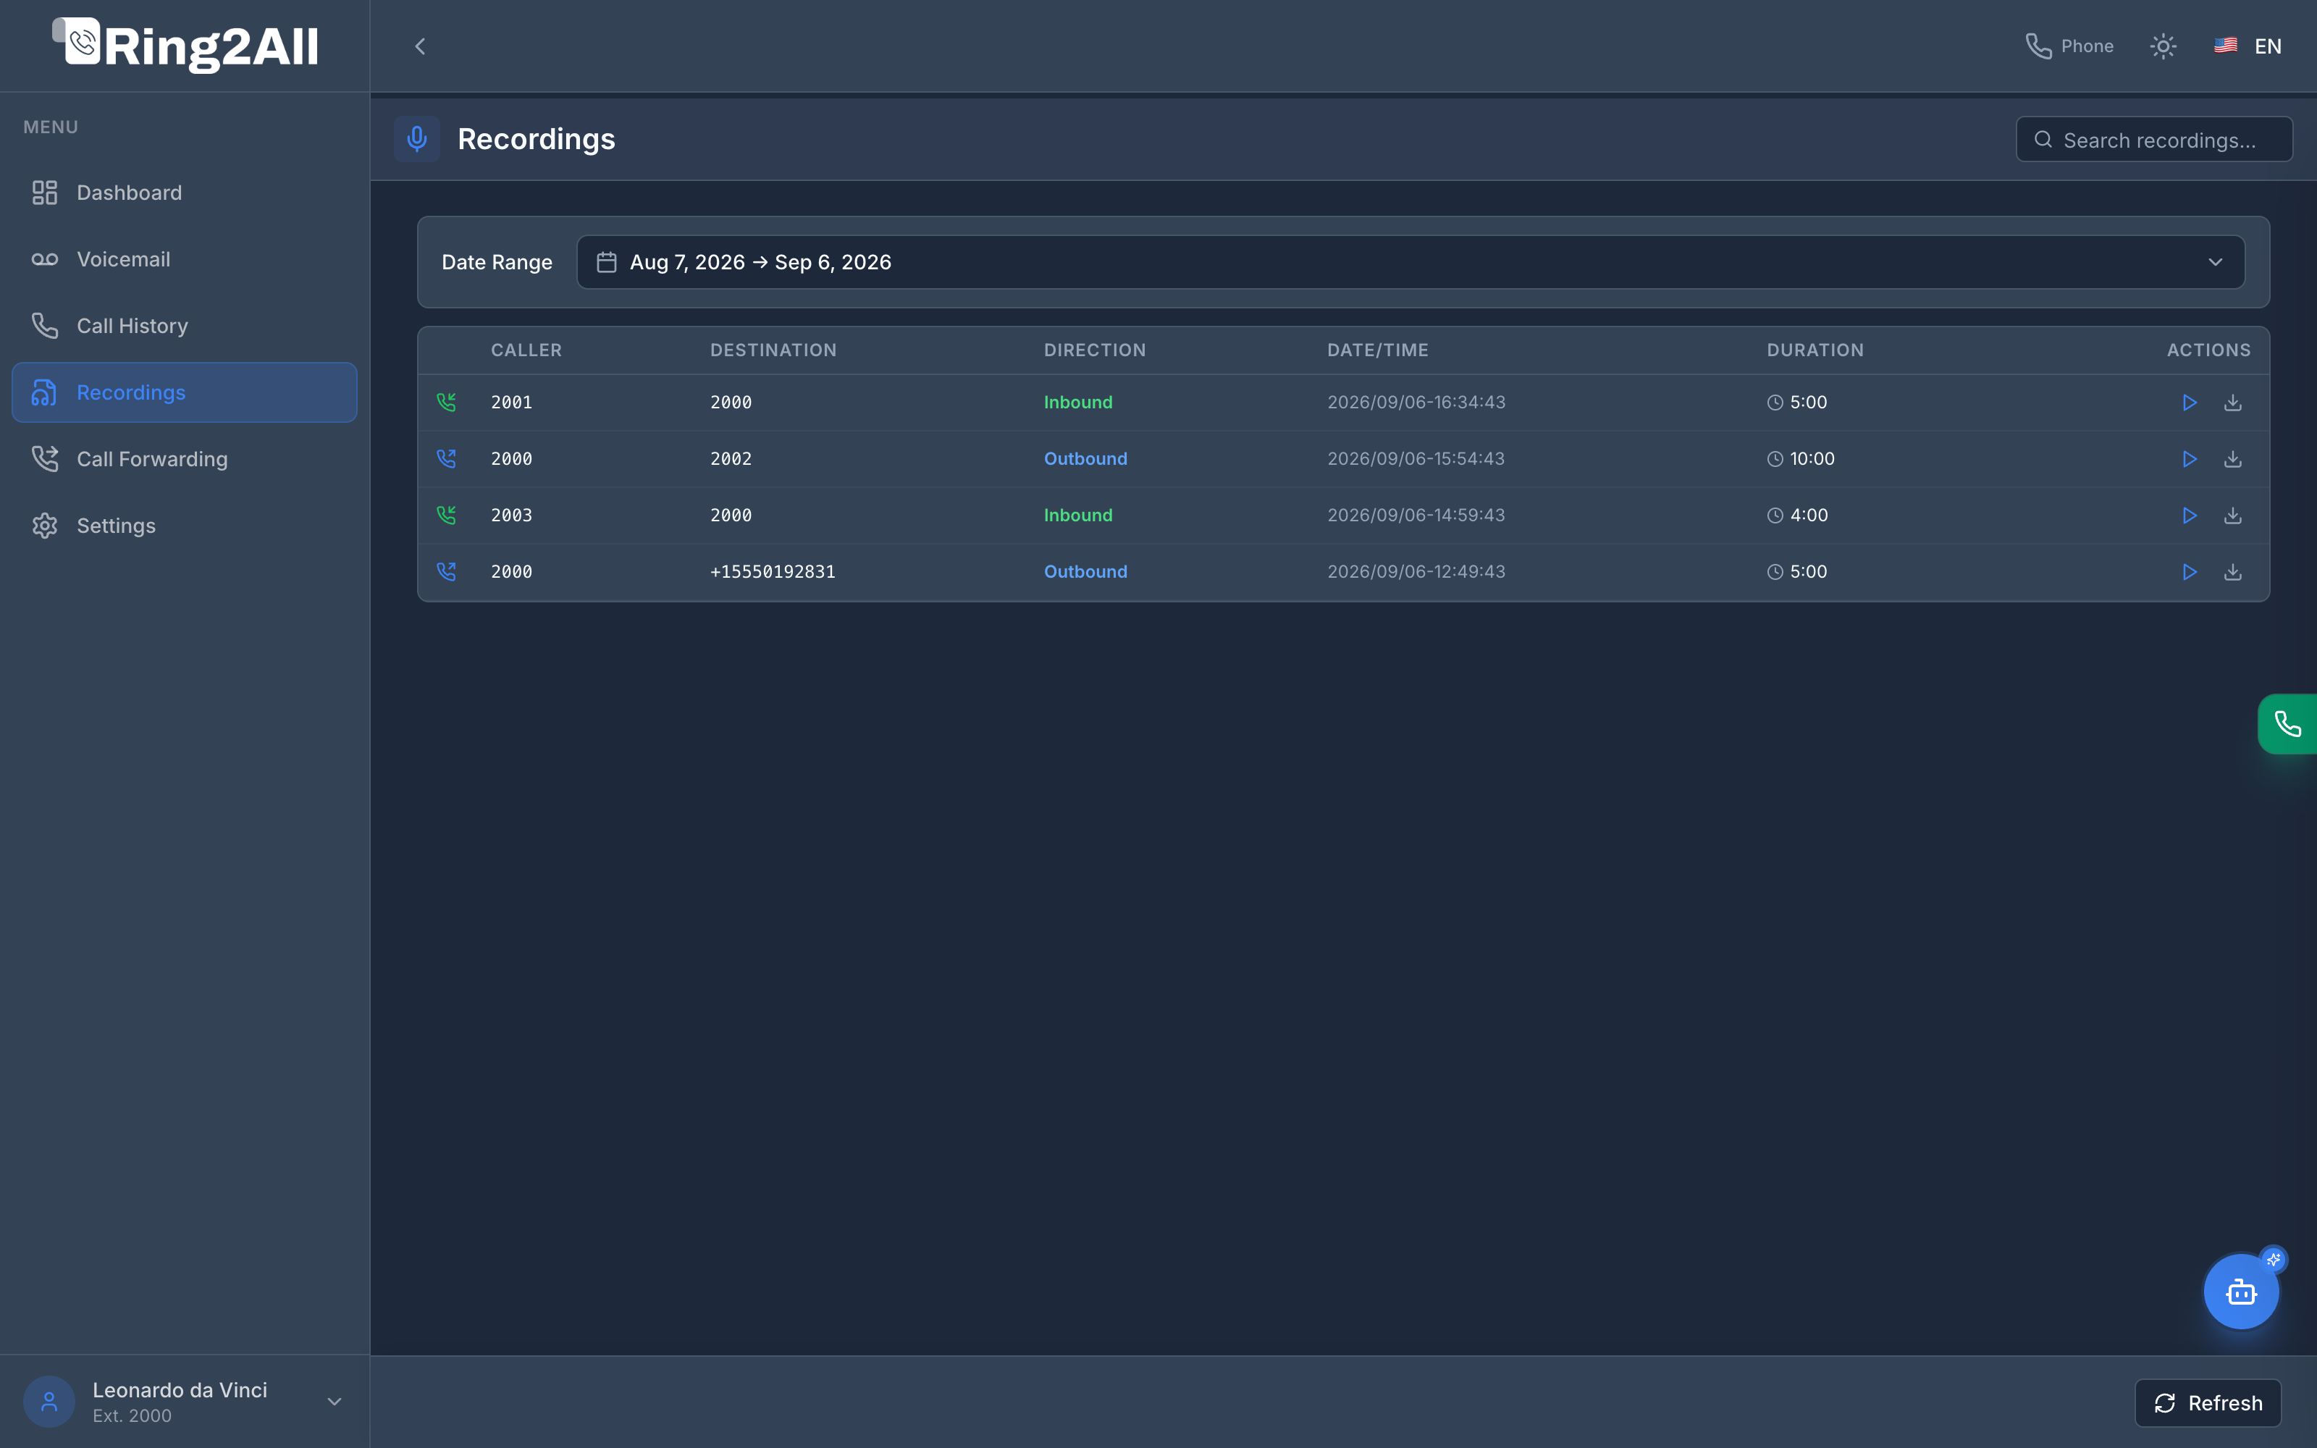The image size is (2317, 1448).
Task: Open Call Forwarding settings
Action: tap(184, 459)
